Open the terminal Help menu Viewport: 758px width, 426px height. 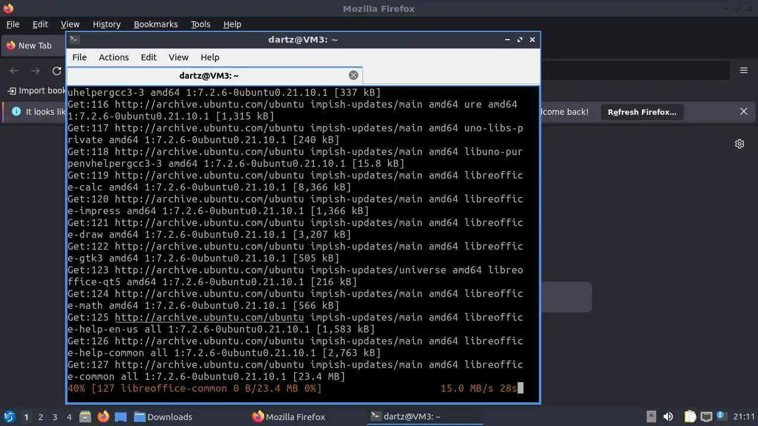[210, 57]
